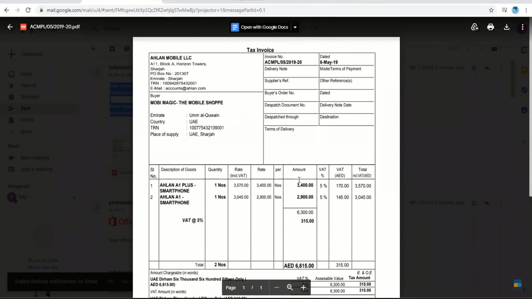
Task: Zoom in on the PDF page
Action: [303, 287]
